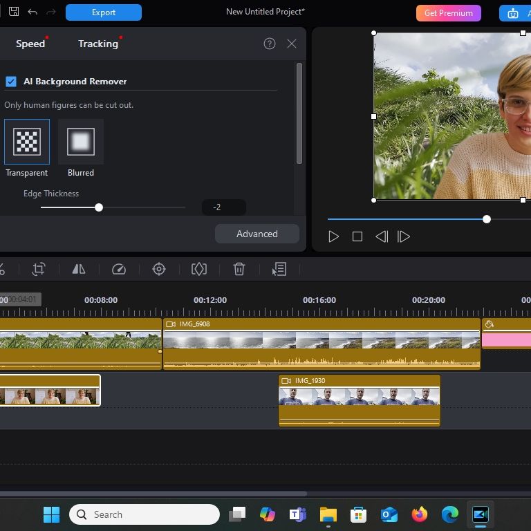Switch to the Speed tab
Viewport: 531px width, 531px height.
30,44
